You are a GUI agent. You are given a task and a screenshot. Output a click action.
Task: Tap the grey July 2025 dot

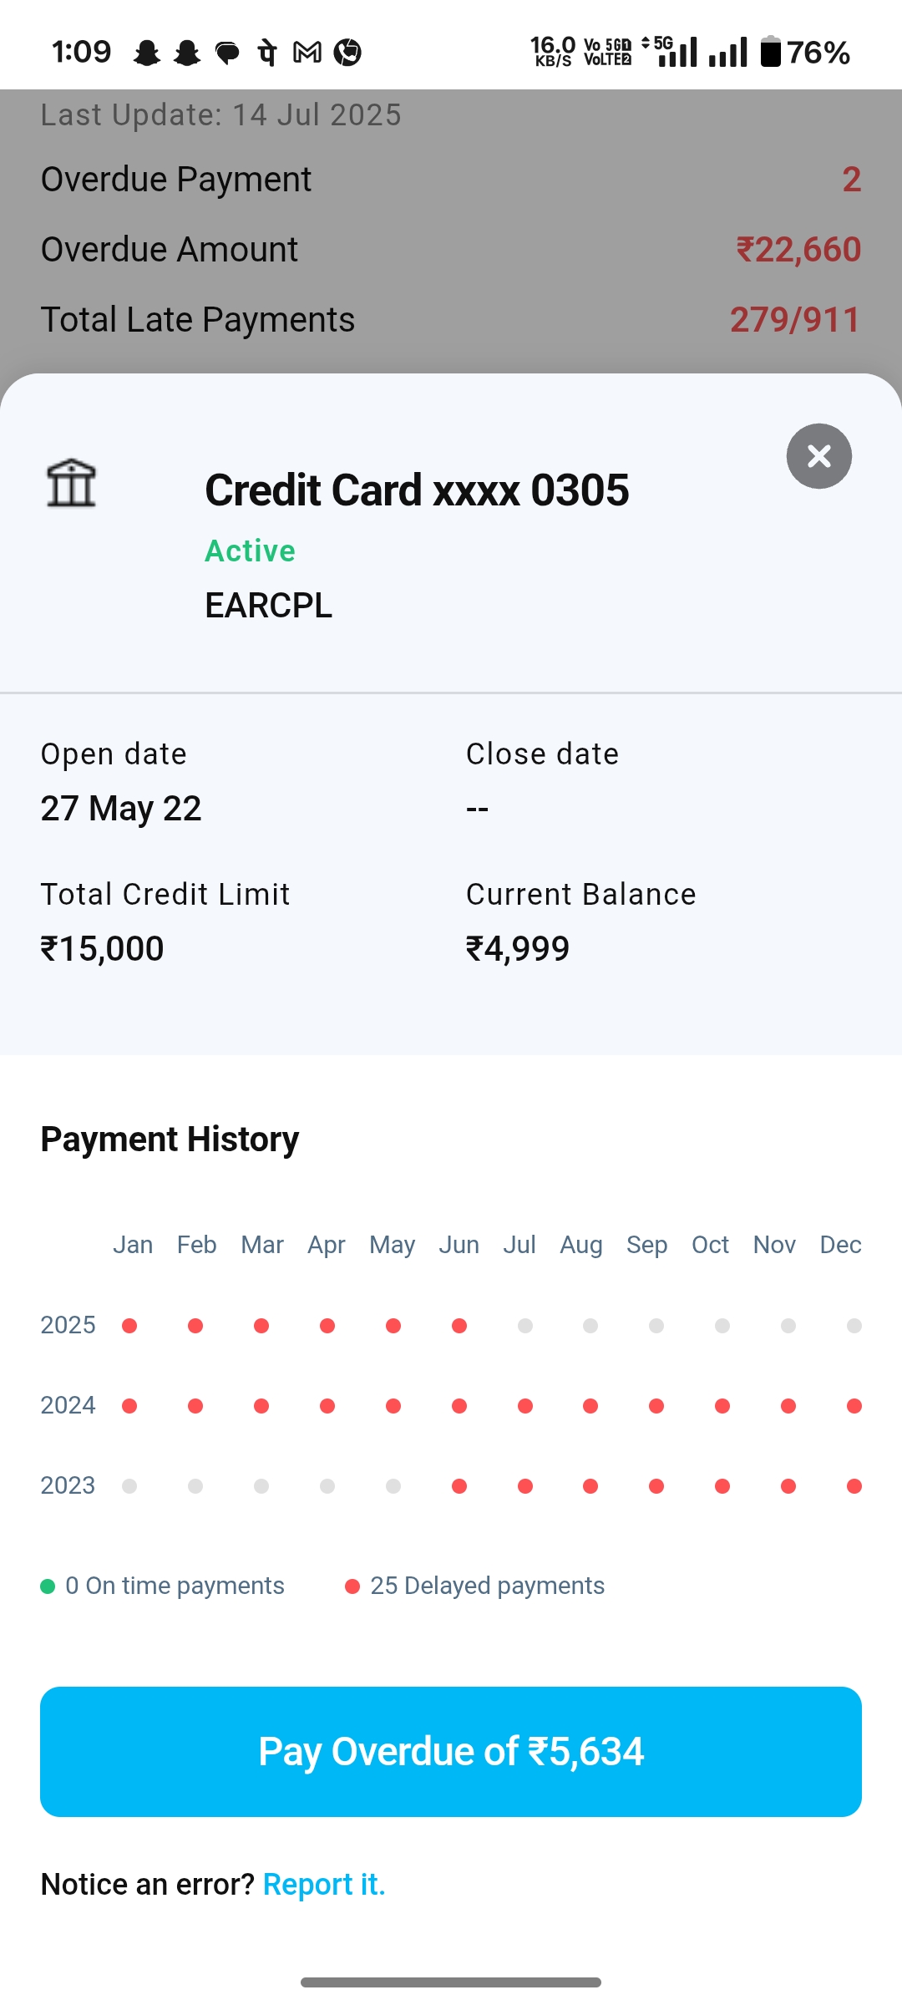[x=525, y=1326]
